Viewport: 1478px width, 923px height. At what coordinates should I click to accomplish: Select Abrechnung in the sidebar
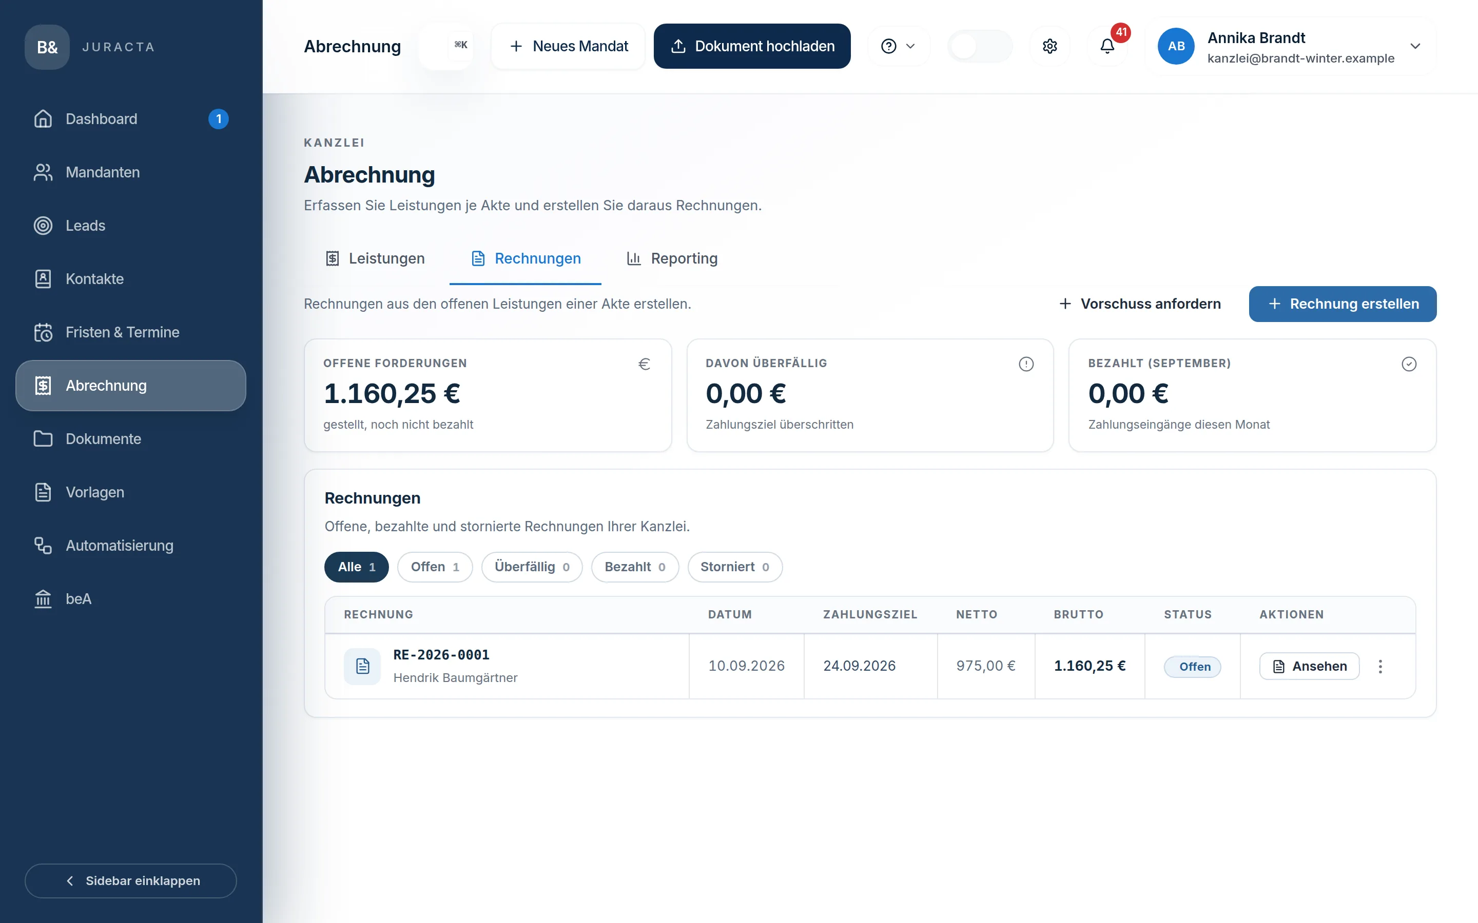coord(131,385)
